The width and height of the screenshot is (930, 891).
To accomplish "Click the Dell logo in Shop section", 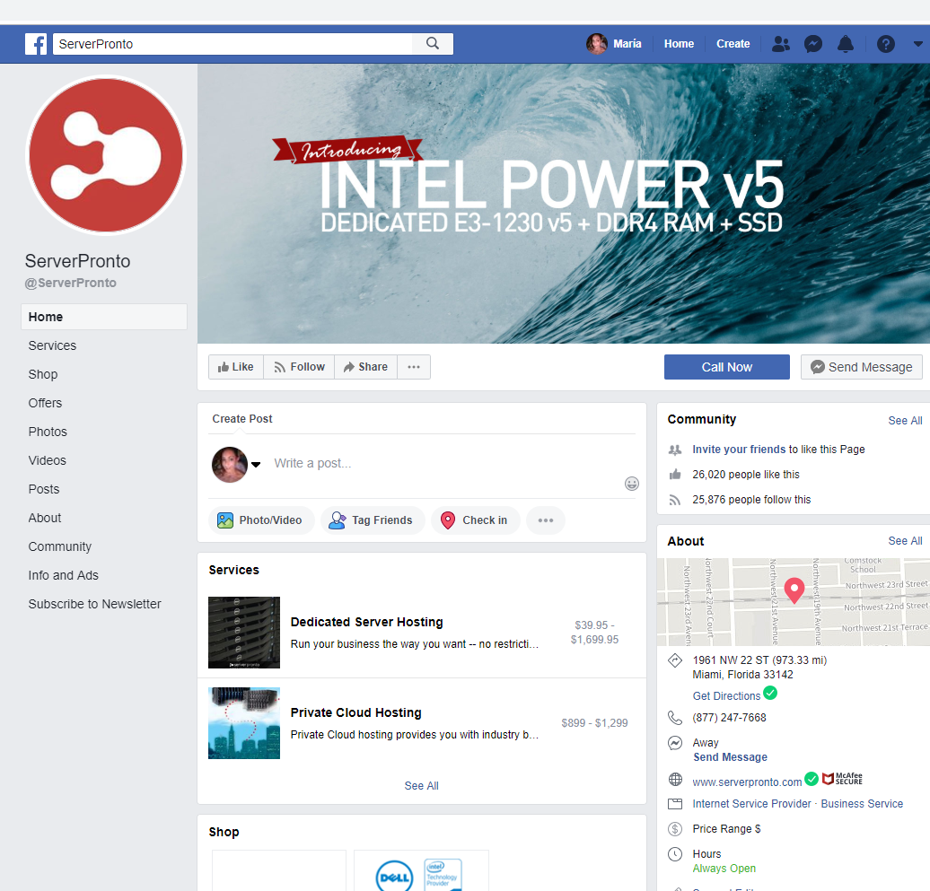I will (x=394, y=876).
